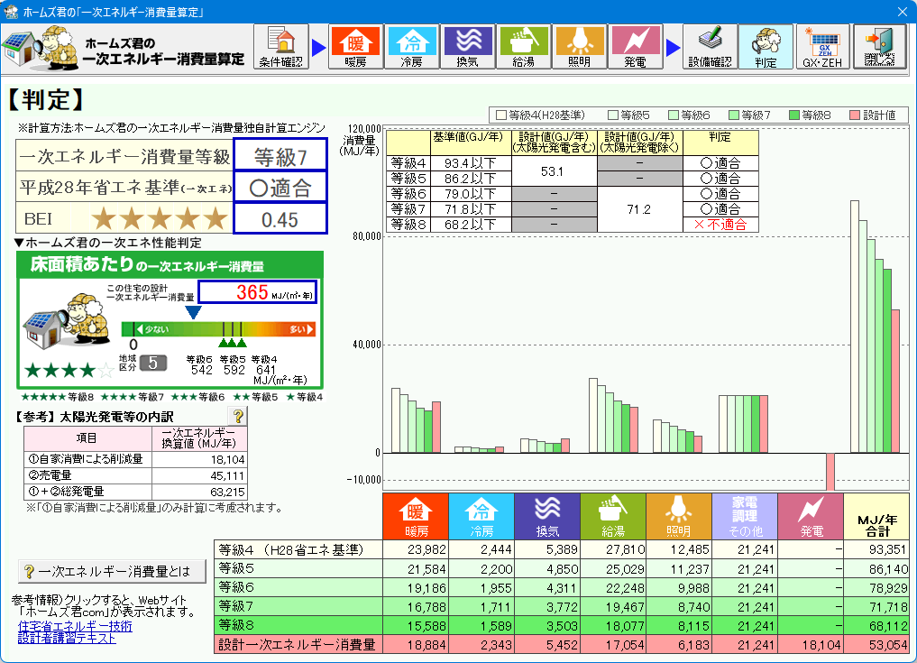Click the 閉じる door icon in the toolbar
This screenshot has width=917, height=663.
click(x=879, y=47)
